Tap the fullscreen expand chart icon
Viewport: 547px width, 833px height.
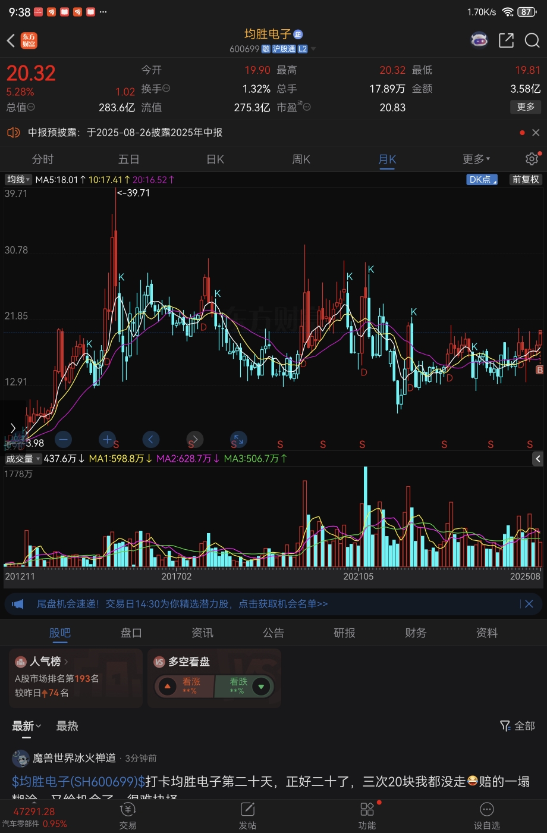coord(238,440)
